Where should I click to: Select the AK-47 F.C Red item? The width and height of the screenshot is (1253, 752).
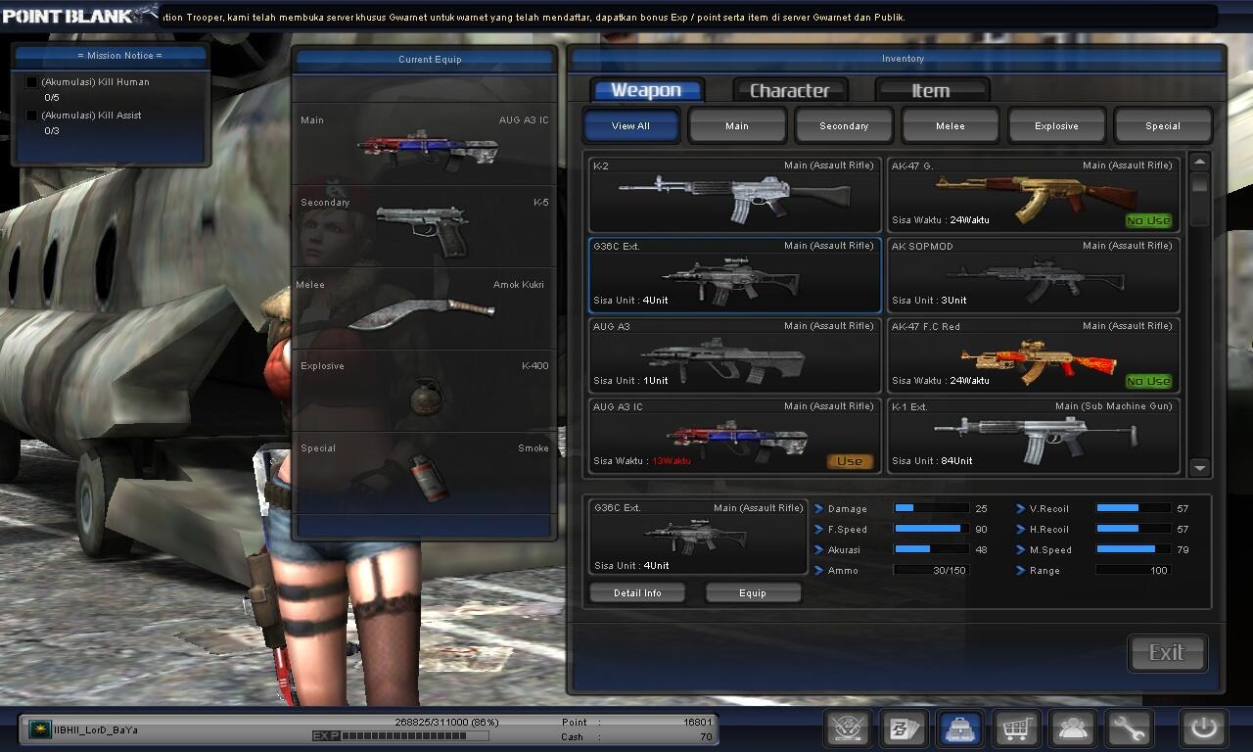(x=1033, y=354)
